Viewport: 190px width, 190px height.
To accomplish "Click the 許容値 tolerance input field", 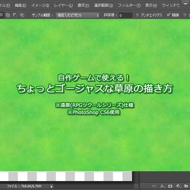I will 125,15.
